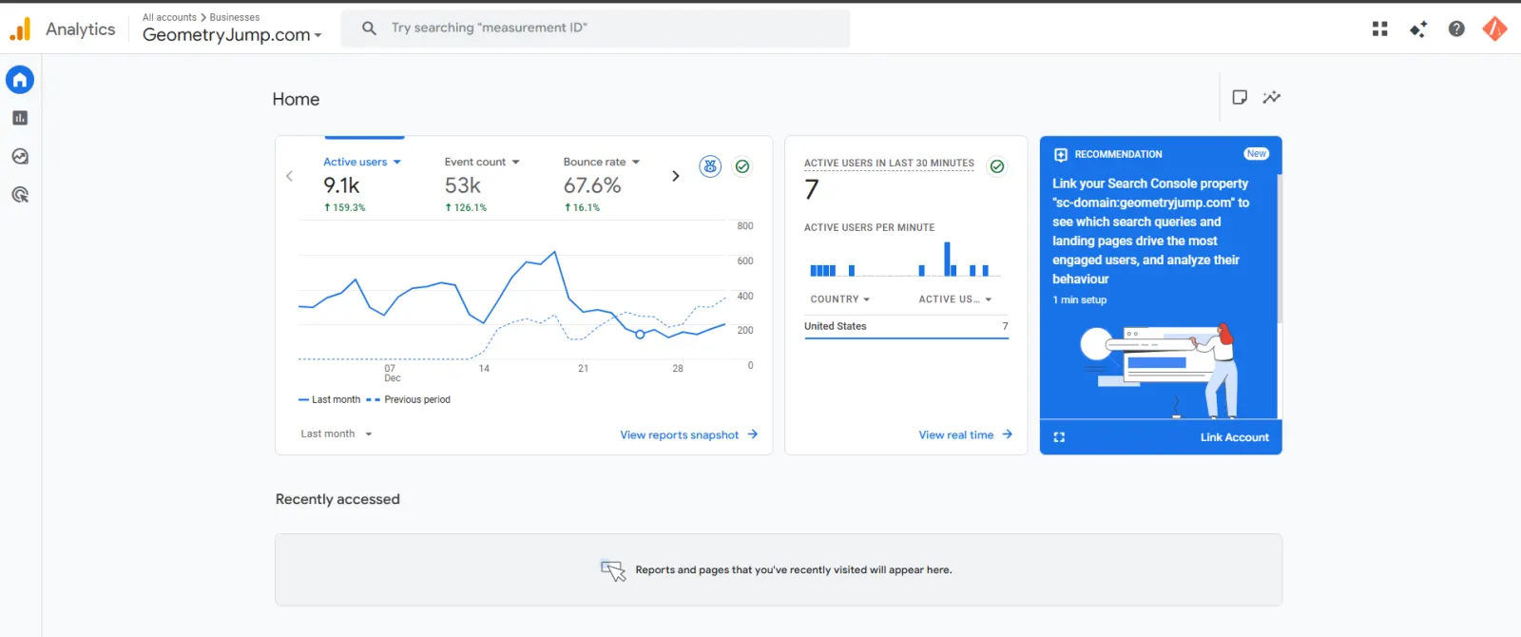Open the Bounce rate metric dropdown
Screen dimensions: 1521x637
(x=602, y=162)
